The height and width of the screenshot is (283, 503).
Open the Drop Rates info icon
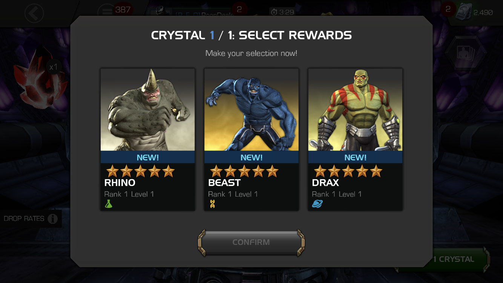53,219
